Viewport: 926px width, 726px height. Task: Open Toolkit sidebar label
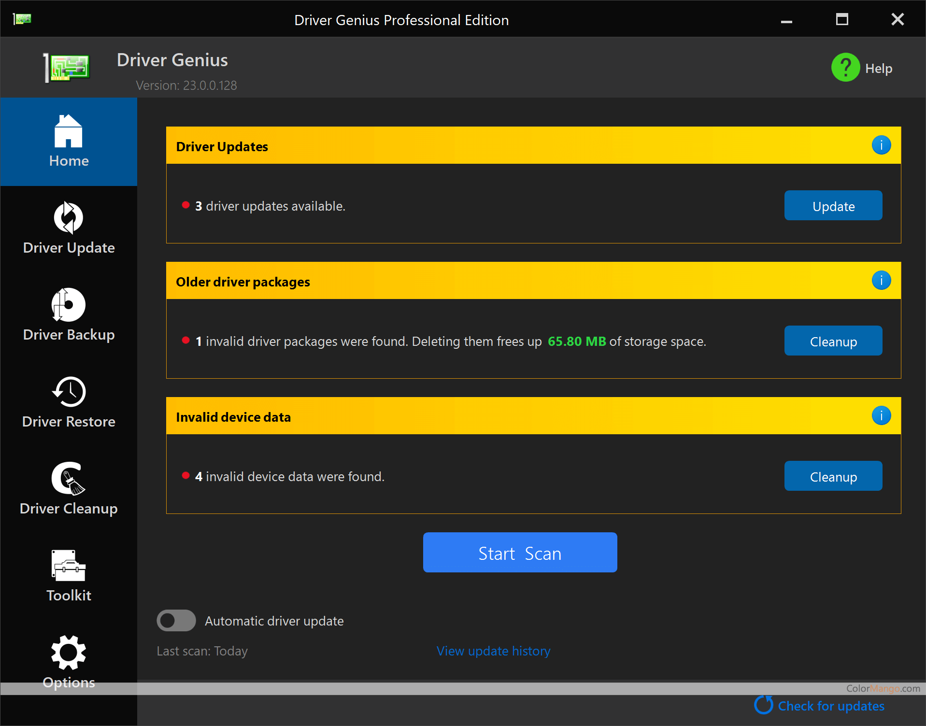(x=69, y=596)
